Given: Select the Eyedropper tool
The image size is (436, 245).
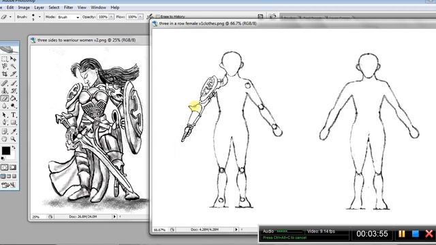Looking at the screenshot, I should [13, 131].
